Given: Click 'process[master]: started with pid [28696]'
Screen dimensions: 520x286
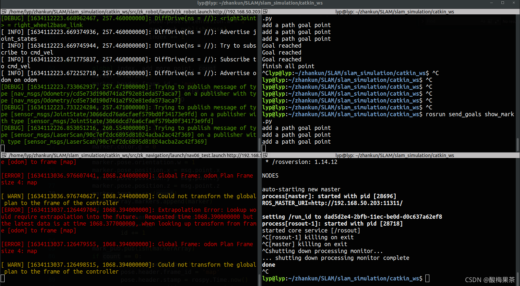Looking at the screenshot, I should (329, 196).
